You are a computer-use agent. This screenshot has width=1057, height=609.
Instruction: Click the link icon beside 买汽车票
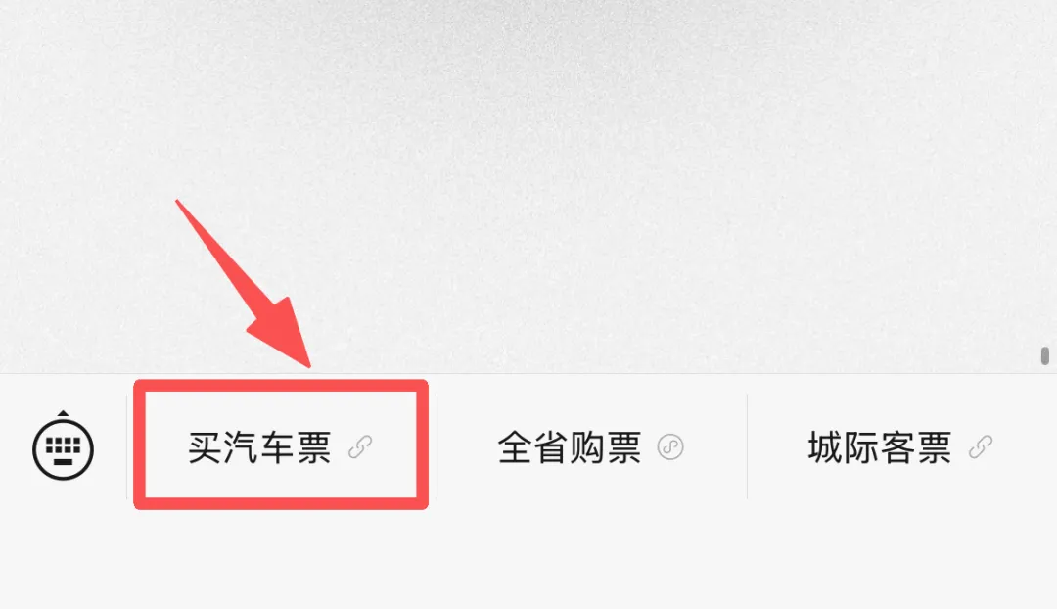coord(360,447)
